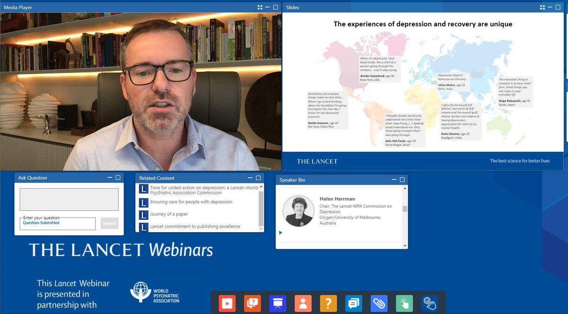Expand Helen Herrman bio with blue arrow
The height and width of the screenshot is (314, 568).
pyautogui.click(x=281, y=233)
